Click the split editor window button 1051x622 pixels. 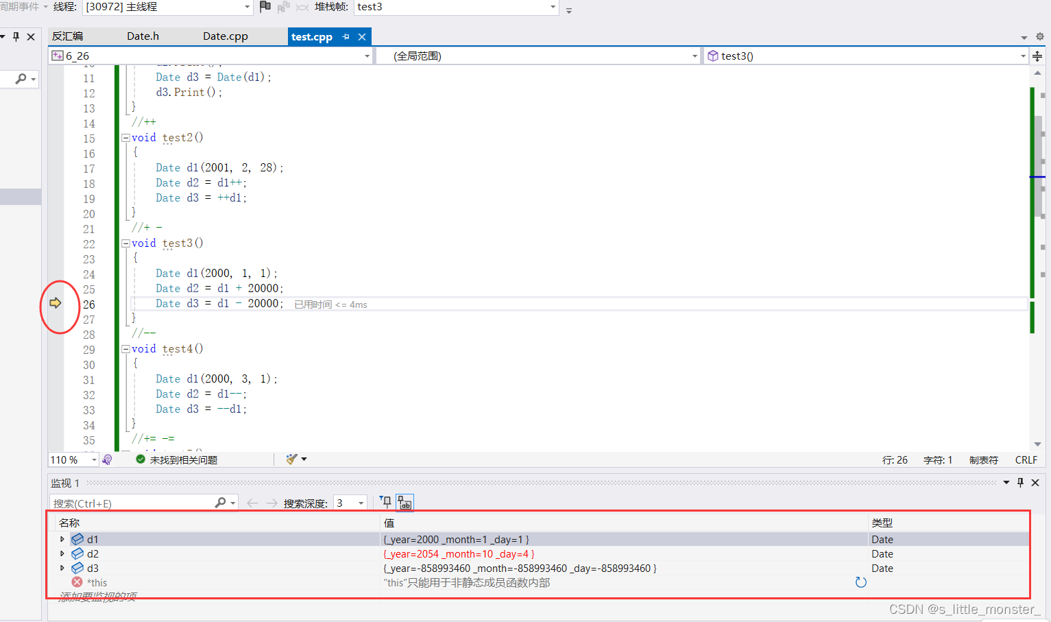[x=1037, y=56]
